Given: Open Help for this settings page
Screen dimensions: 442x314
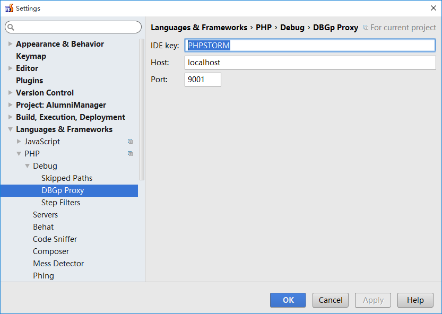Looking at the screenshot, I should click(415, 300).
